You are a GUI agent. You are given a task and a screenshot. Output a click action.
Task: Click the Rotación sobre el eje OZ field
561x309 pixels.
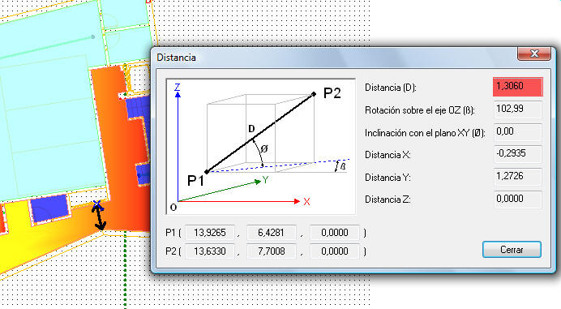coord(518,109)
